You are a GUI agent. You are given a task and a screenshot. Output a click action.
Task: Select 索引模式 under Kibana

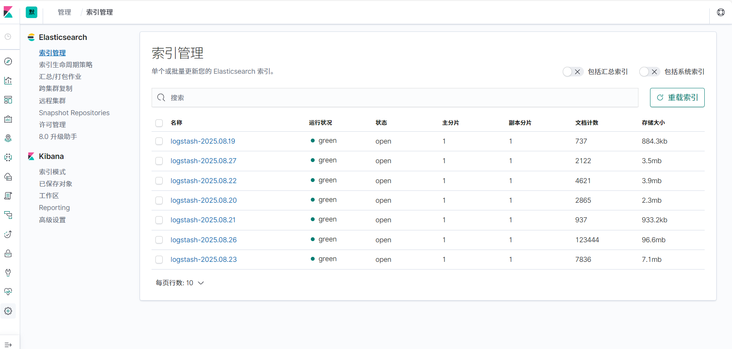[52, 172]
